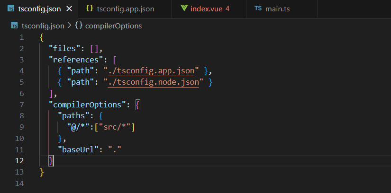391x193 pixels.
Task: Click line number 3 in the gutter
Action: pos(21,60)
